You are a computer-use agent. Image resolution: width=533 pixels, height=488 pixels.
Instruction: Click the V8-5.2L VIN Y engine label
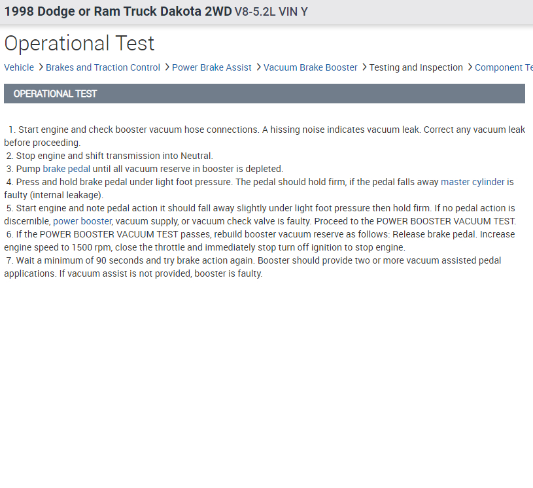click(271, 12)
